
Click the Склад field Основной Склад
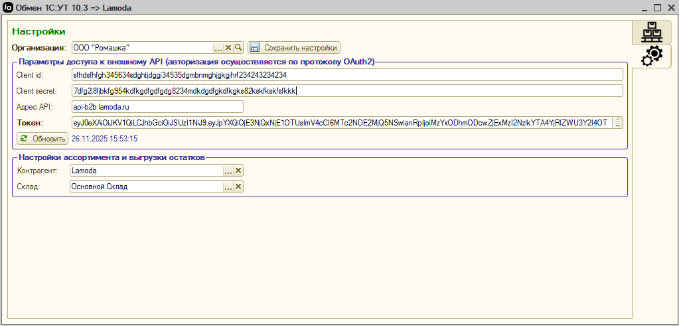coord(147,187)
